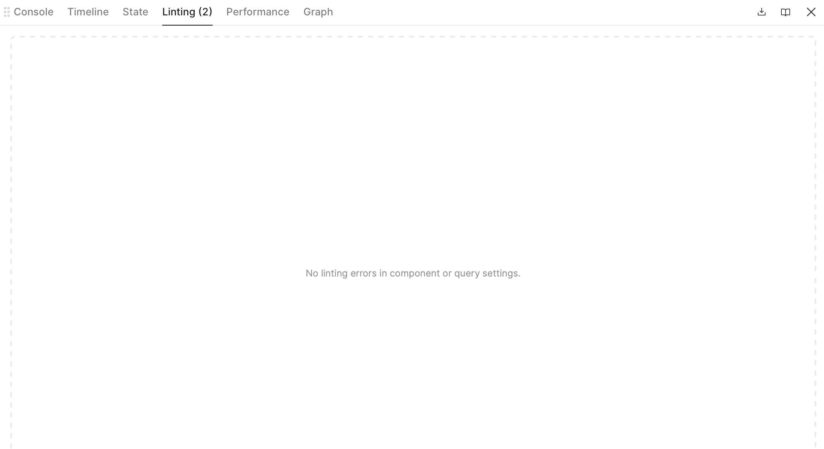The image size is (824, 449).
Task: Click the download logs icon
Action: point(762,12)
